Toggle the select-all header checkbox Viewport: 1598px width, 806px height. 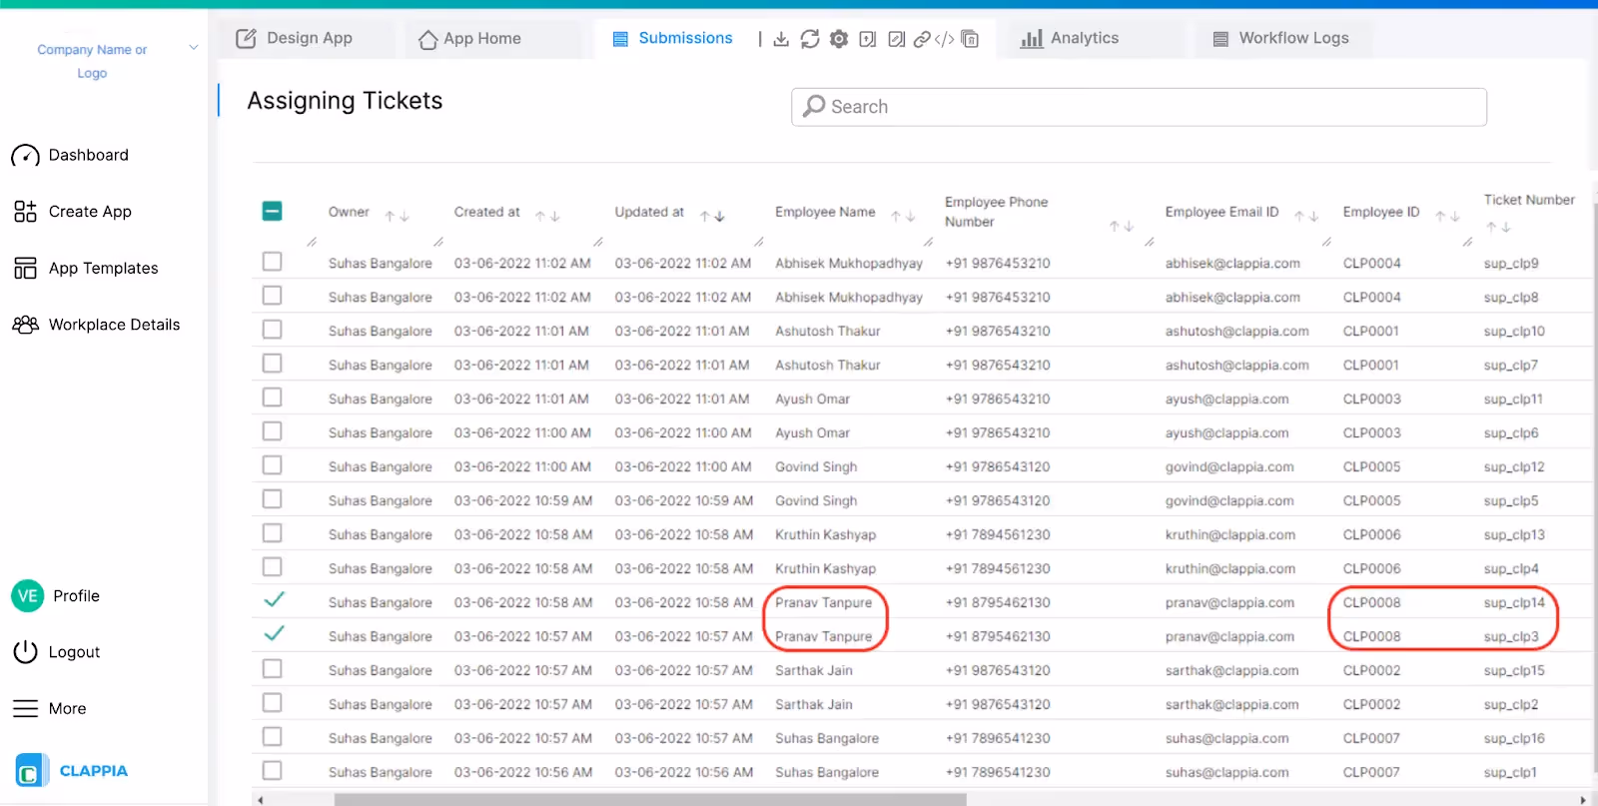(272, 211)
